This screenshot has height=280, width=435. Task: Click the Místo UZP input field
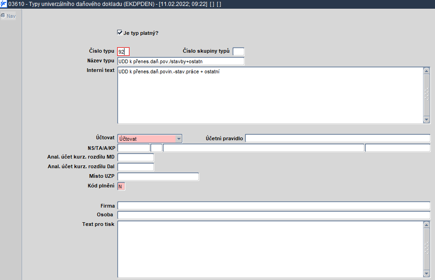pos(158,176)
